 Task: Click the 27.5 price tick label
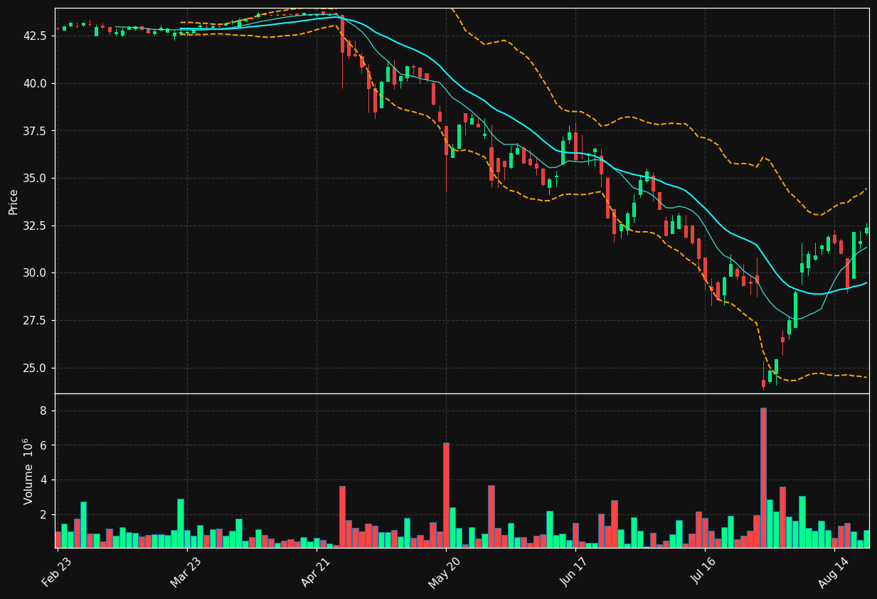pos(35,321)
